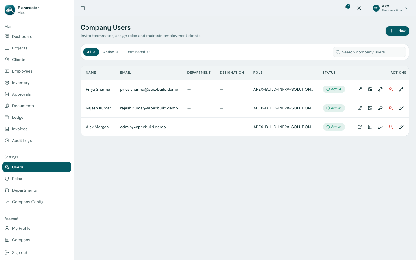Click Priya Sharma's key icon
The image size is (416, 260).
point(380,89)
